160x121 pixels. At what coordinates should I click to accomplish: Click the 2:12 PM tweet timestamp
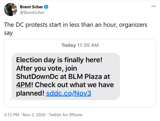click(x=12, y=115)
